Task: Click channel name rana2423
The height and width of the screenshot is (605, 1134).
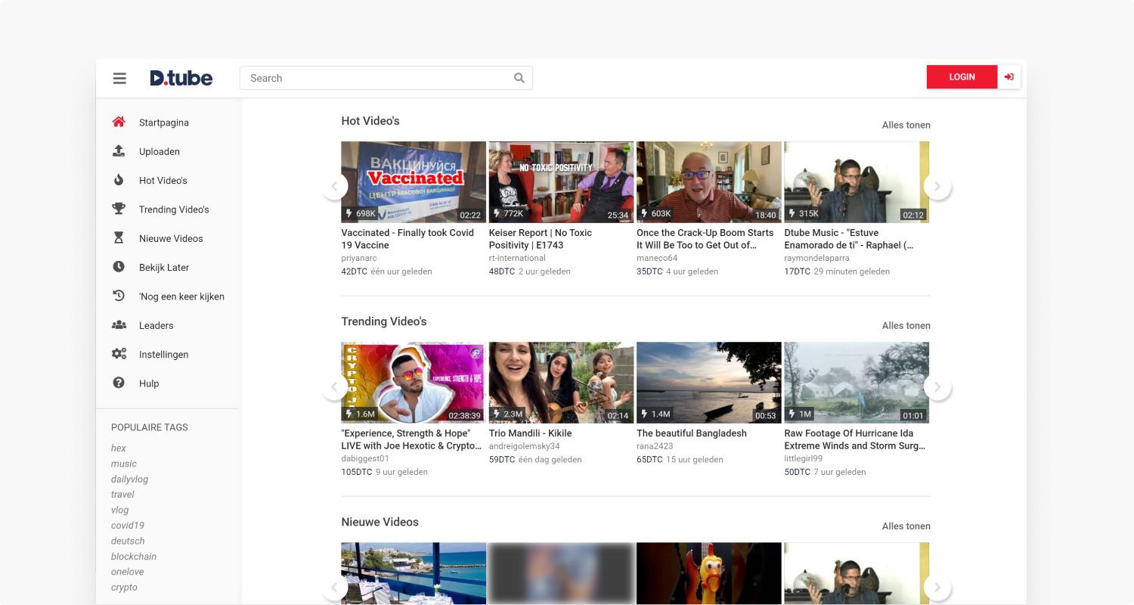Action: pyautogui.click(x=655, y=447)
